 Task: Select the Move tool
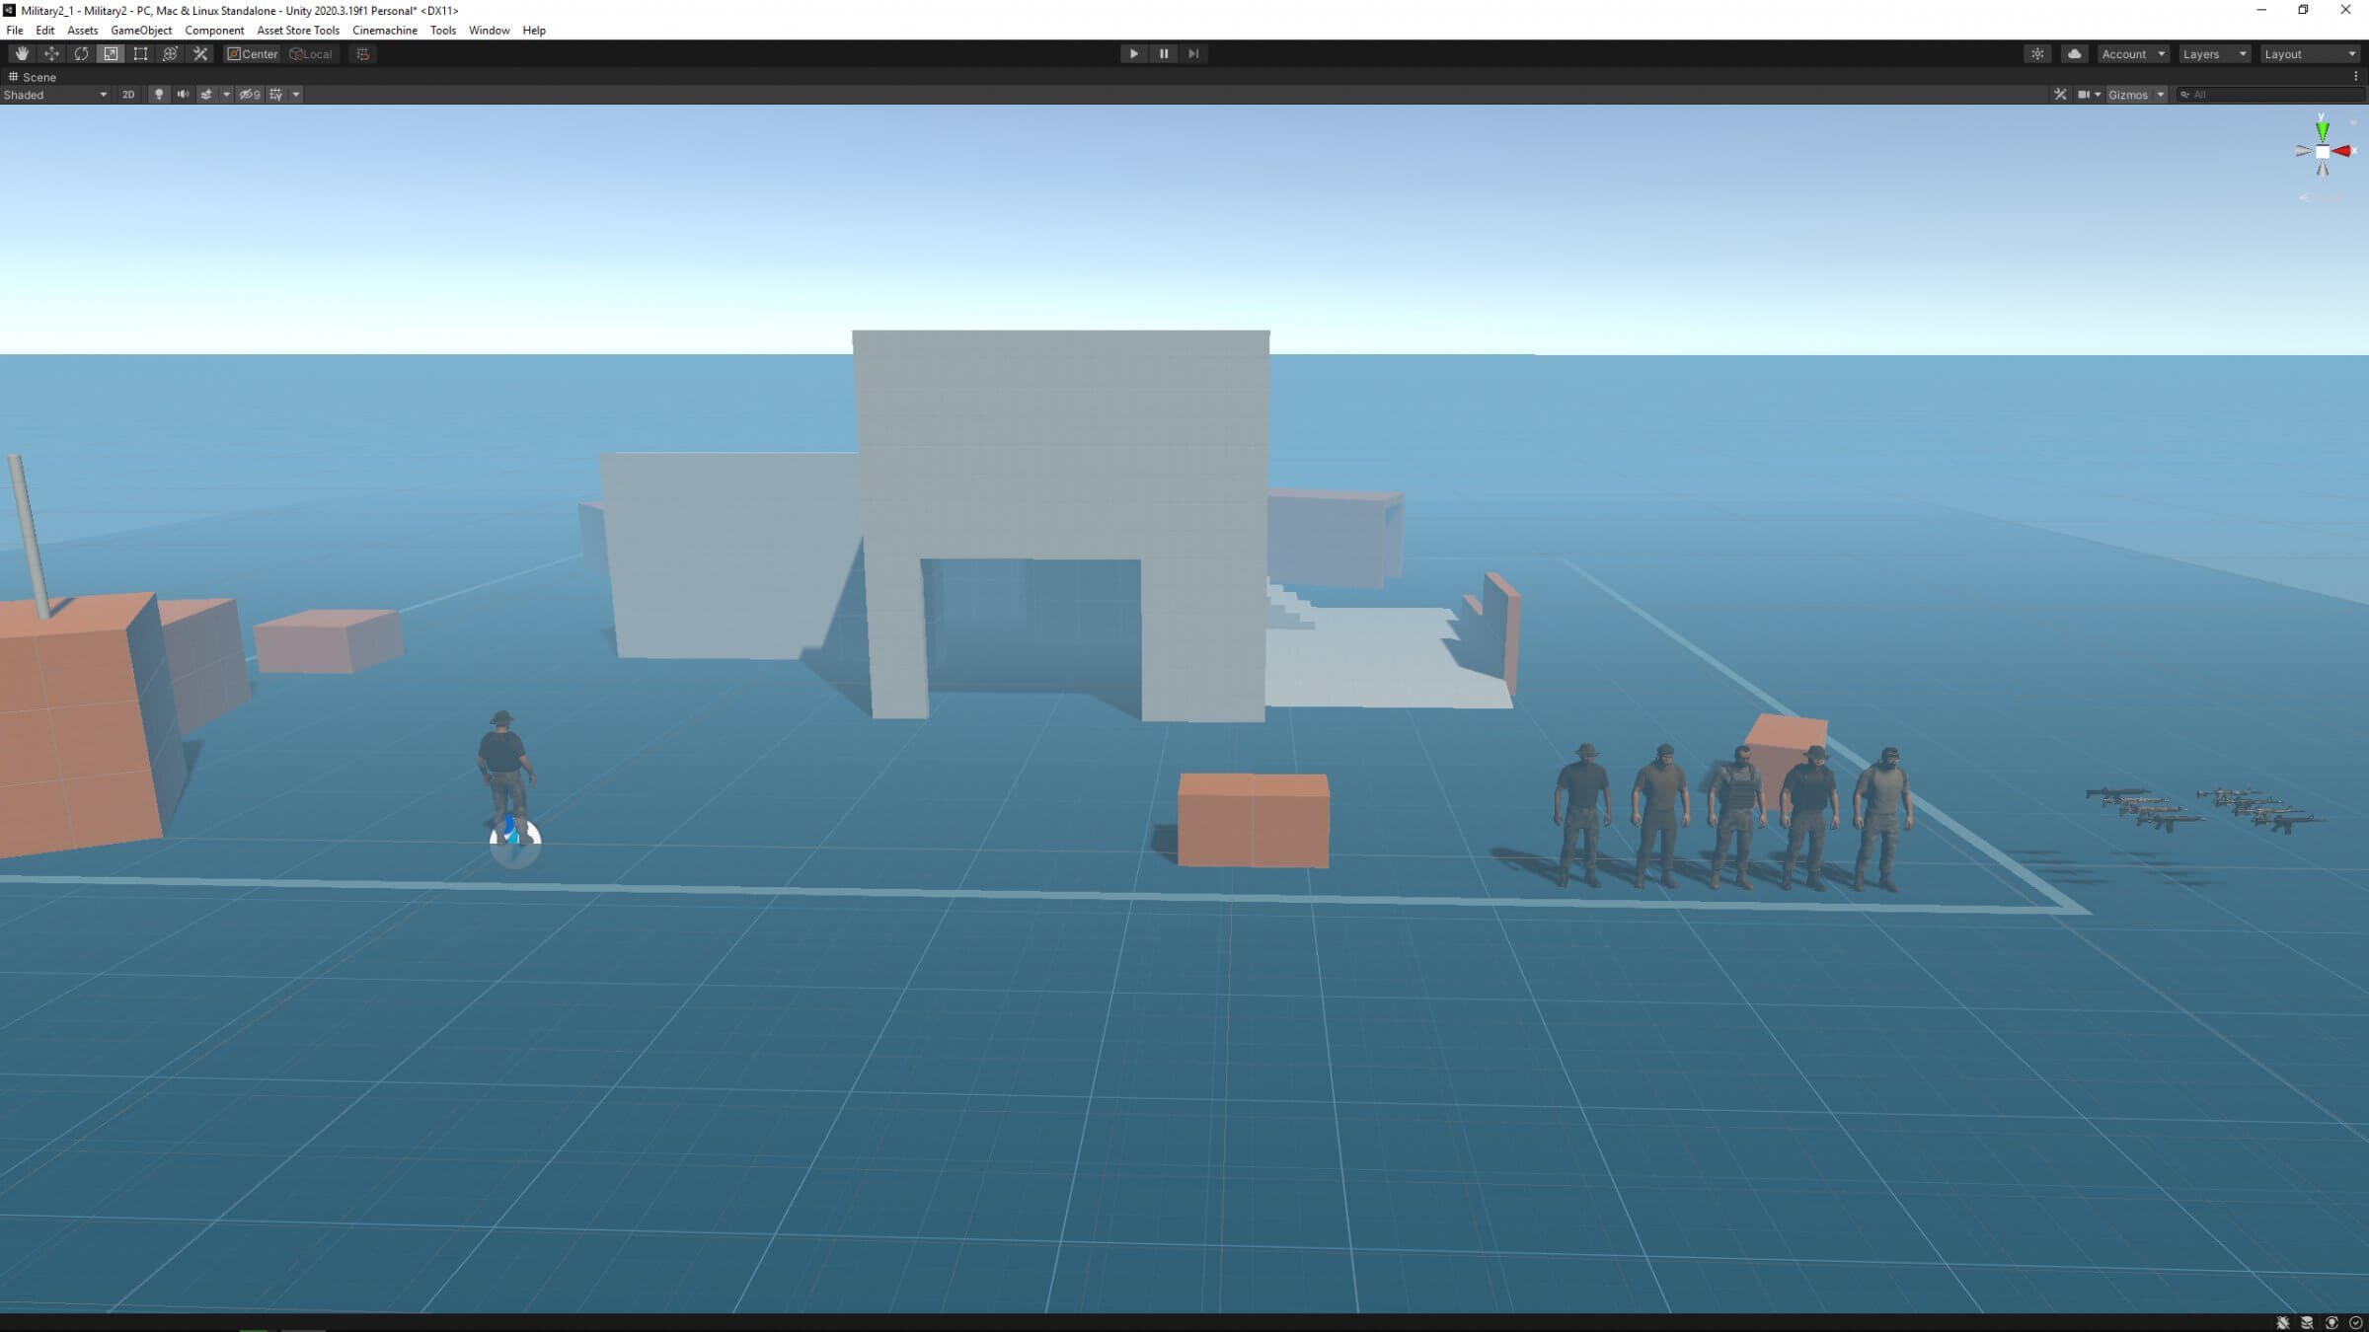51,54
